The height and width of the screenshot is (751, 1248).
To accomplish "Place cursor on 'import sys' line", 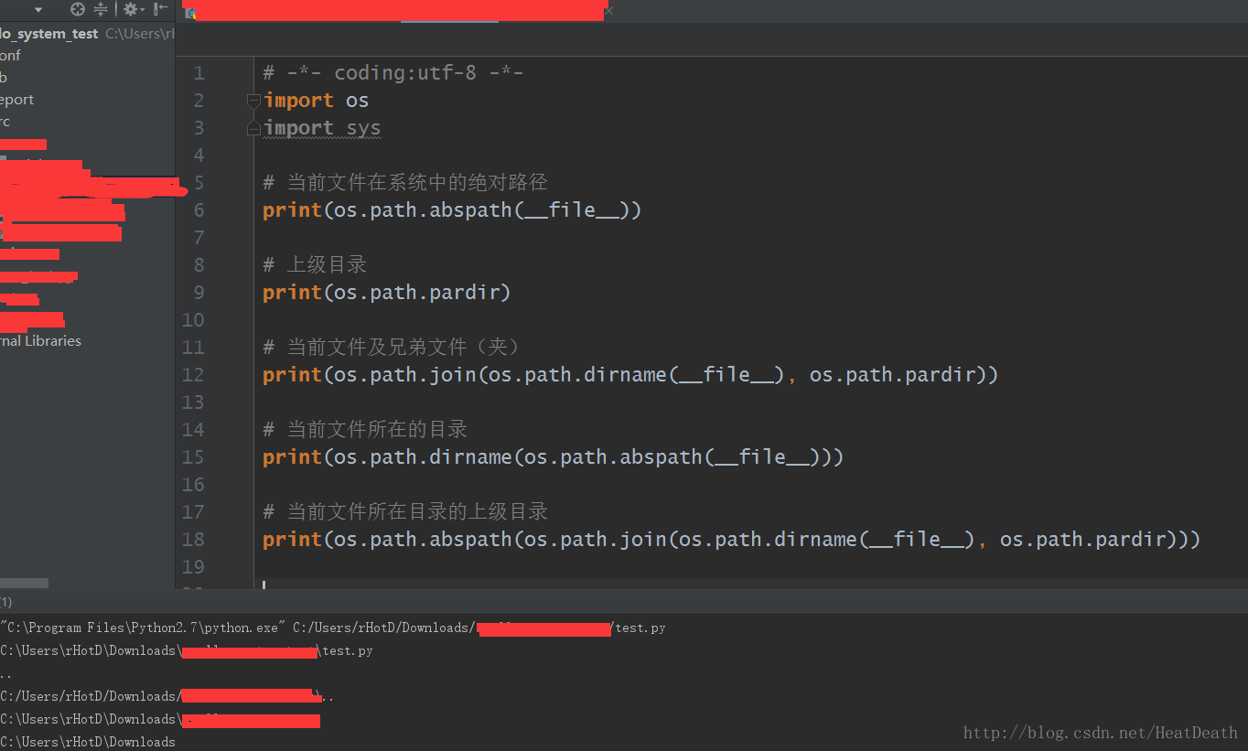I will tap(321, 128).
